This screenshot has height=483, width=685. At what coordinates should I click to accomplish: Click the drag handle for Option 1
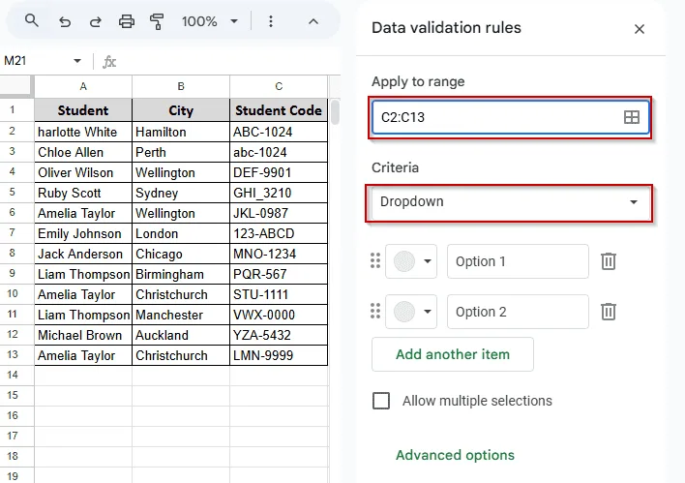375,261
